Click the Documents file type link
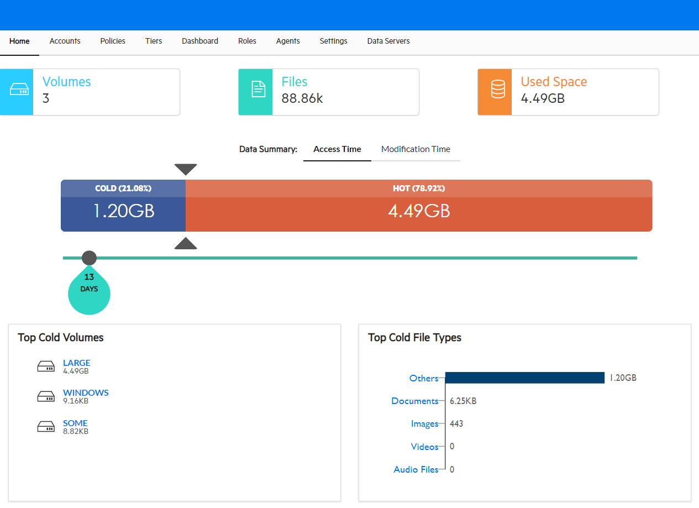Image resolution: width=699 pixels, height=508 pixels. coord(415,401)
